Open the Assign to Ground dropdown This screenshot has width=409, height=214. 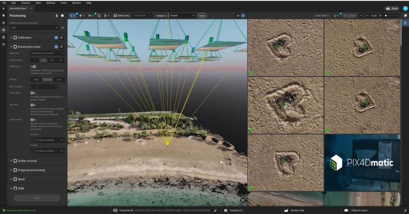[182, 16]
